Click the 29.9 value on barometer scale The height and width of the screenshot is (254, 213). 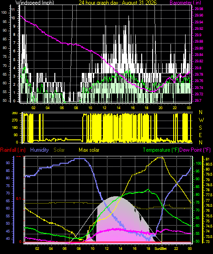pos(198,35)
